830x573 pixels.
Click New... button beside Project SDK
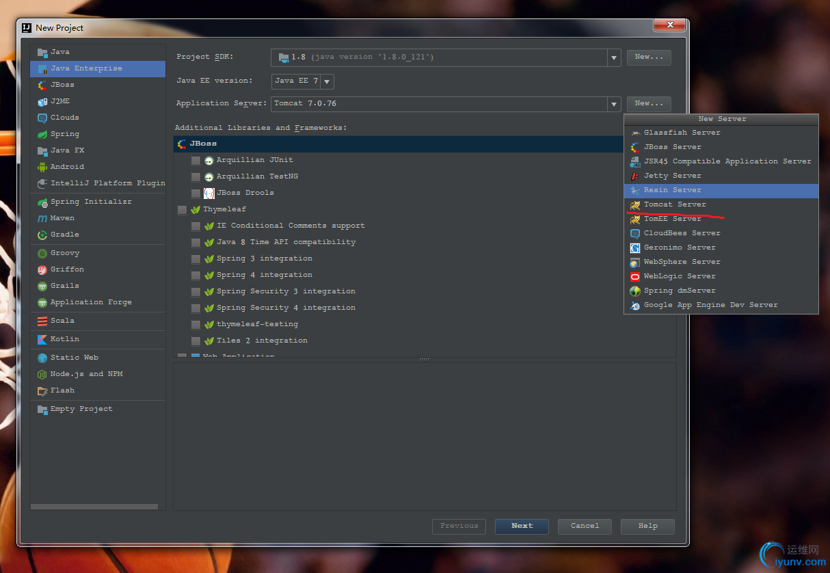[649, 57]
